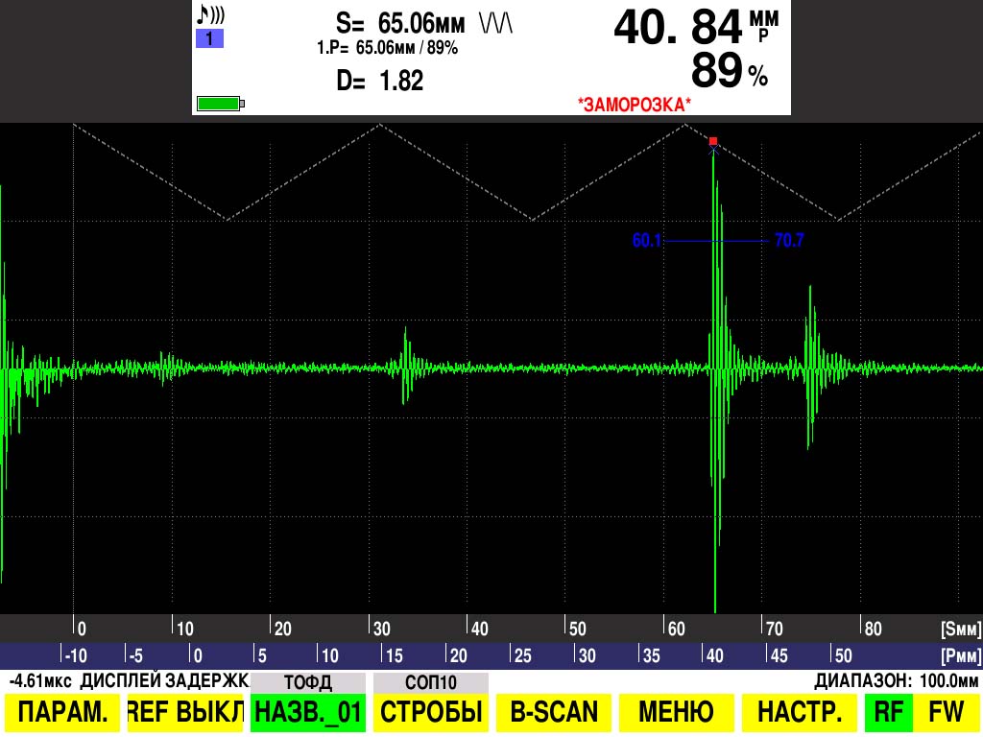Click the green battery indicator
Viewport: 983px width, 737px height.
(220, 104)
